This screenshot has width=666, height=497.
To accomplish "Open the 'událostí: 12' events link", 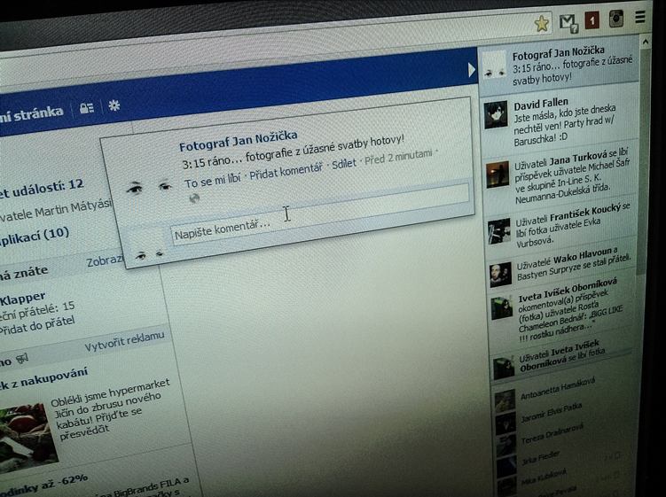I will (x=42, y=188).
